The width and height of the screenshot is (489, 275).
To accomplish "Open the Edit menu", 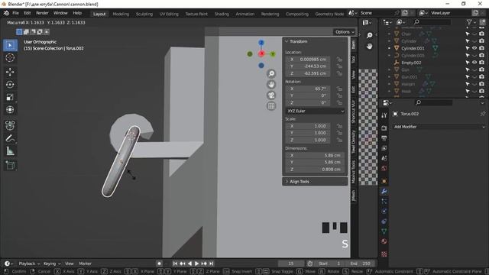I will [x=28, y=13].
